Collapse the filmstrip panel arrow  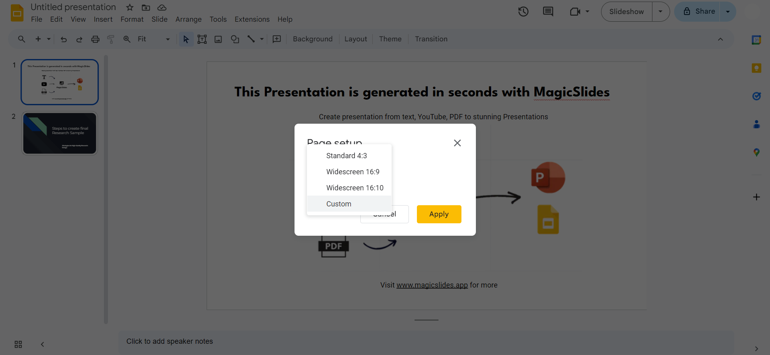(x=43, y=344)
